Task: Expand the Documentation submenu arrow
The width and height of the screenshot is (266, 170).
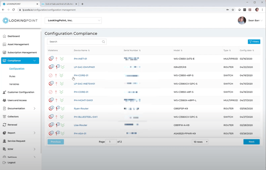Action: (x=35, y=108)
